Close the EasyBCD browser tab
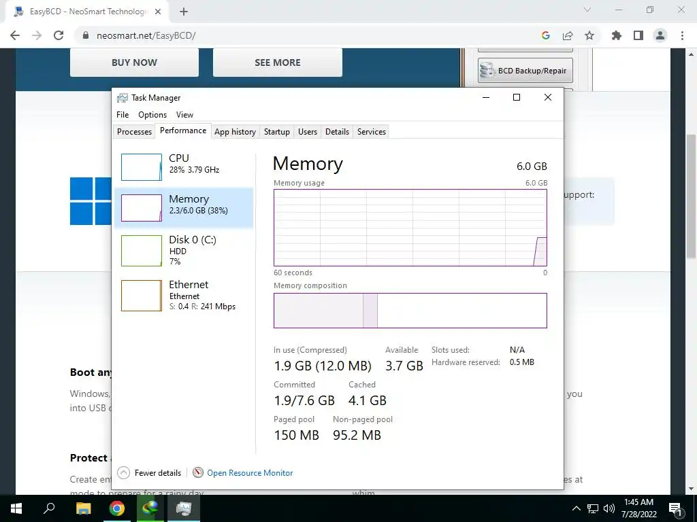The height and width of the screenshot is (522, 697). (158, 12)
